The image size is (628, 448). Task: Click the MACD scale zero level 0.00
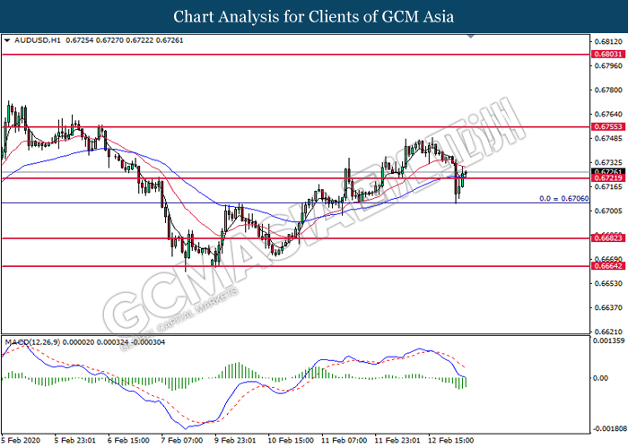coord(601,378)
